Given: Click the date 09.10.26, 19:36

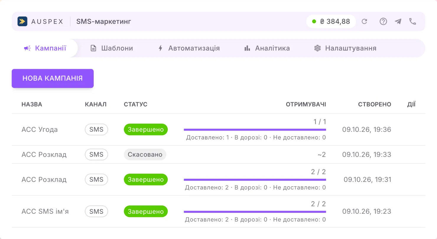Looking at the screenshot, I should (x=367, y=130).
